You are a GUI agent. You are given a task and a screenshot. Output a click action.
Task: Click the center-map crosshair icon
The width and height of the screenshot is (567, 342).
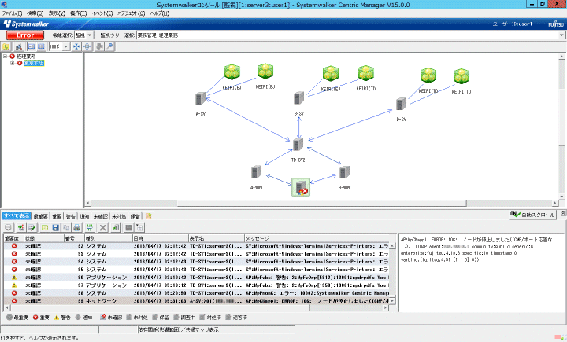(x=87, y=46)
